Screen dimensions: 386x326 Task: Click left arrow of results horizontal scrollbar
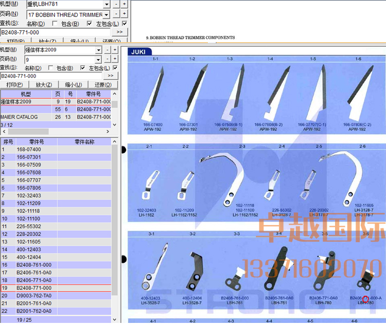(x=4, y=132)
